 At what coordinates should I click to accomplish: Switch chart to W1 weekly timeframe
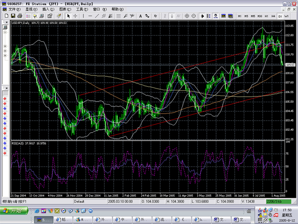coord(287,16)
